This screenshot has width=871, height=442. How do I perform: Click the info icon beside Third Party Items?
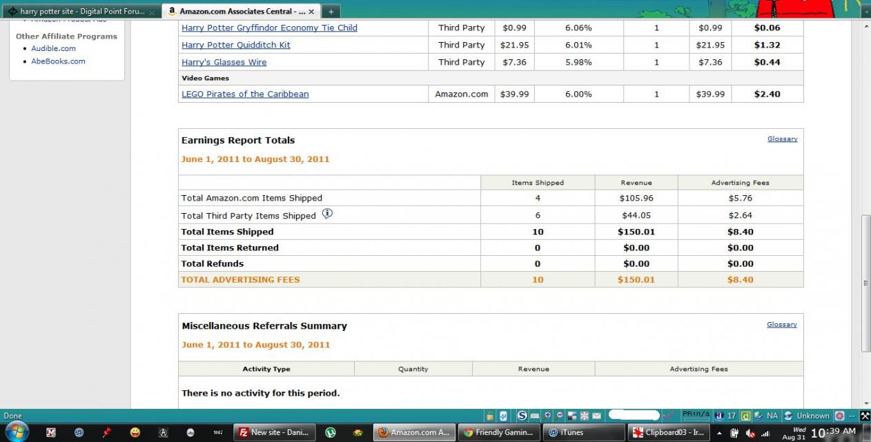tap(327, 214)
